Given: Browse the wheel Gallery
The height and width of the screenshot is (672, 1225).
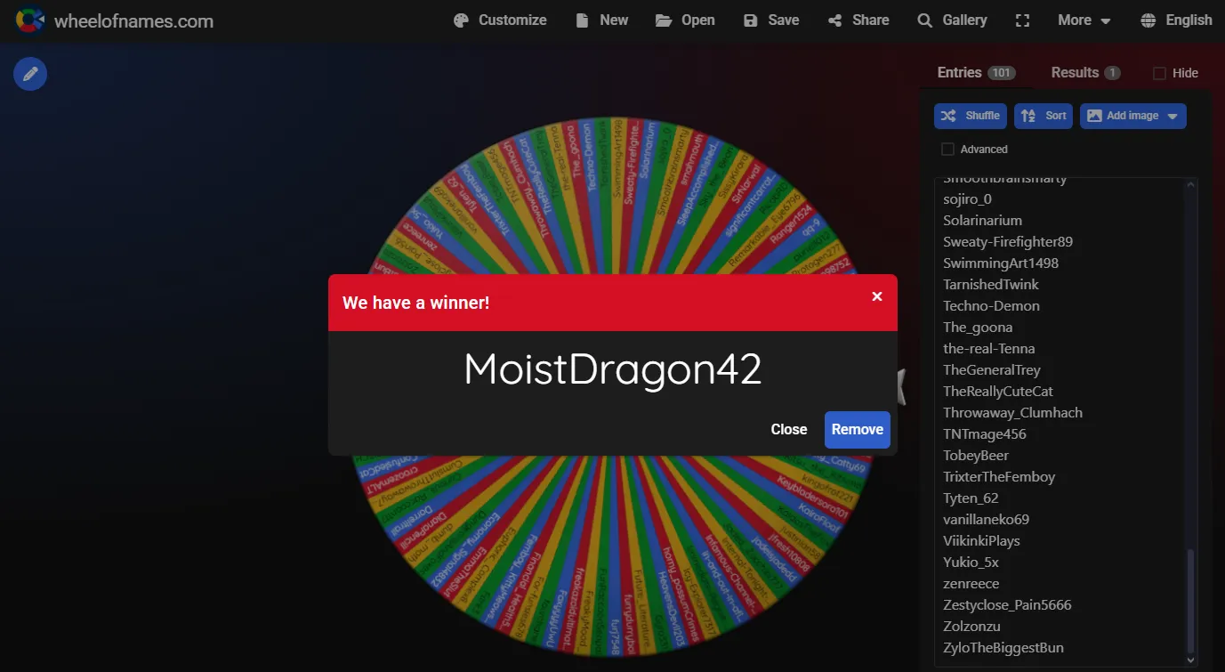Looking at the screenshot, I should (952, 20).
